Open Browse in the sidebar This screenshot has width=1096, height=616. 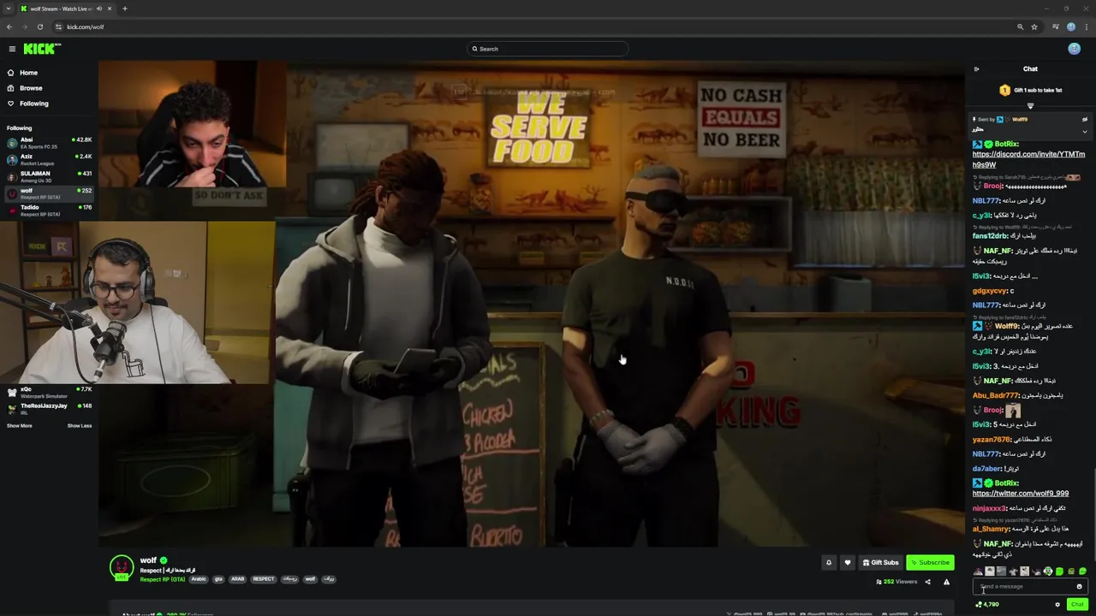click(x=31, y=88)
